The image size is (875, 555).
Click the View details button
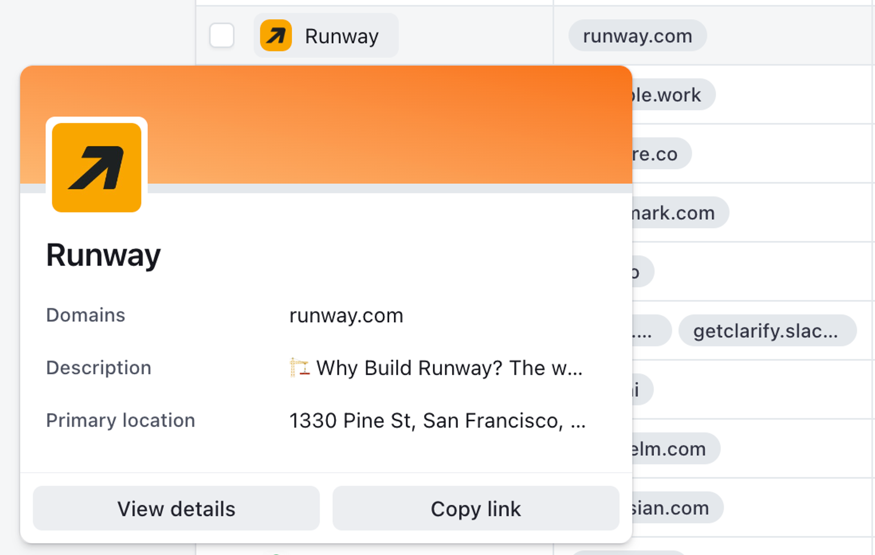click(176, 509)
